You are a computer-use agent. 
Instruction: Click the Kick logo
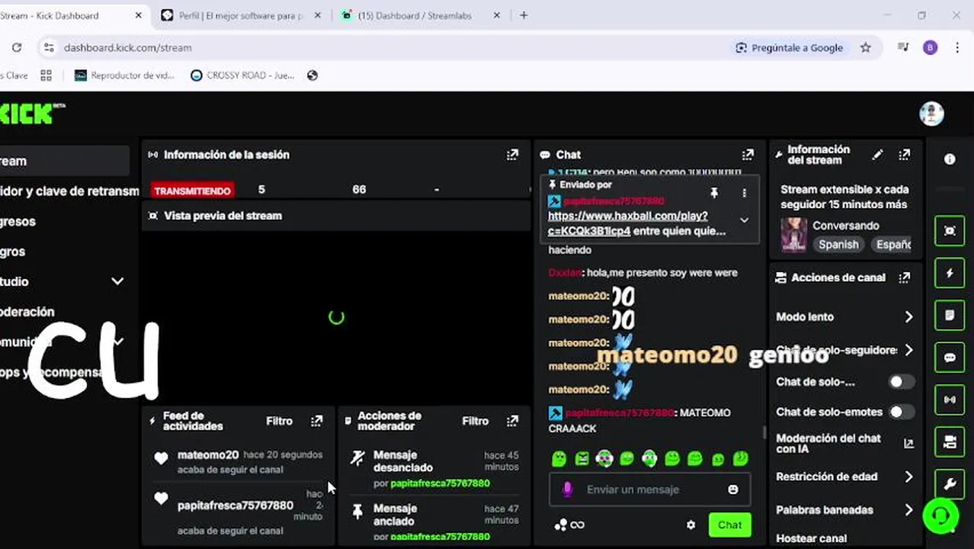[32, 114]
